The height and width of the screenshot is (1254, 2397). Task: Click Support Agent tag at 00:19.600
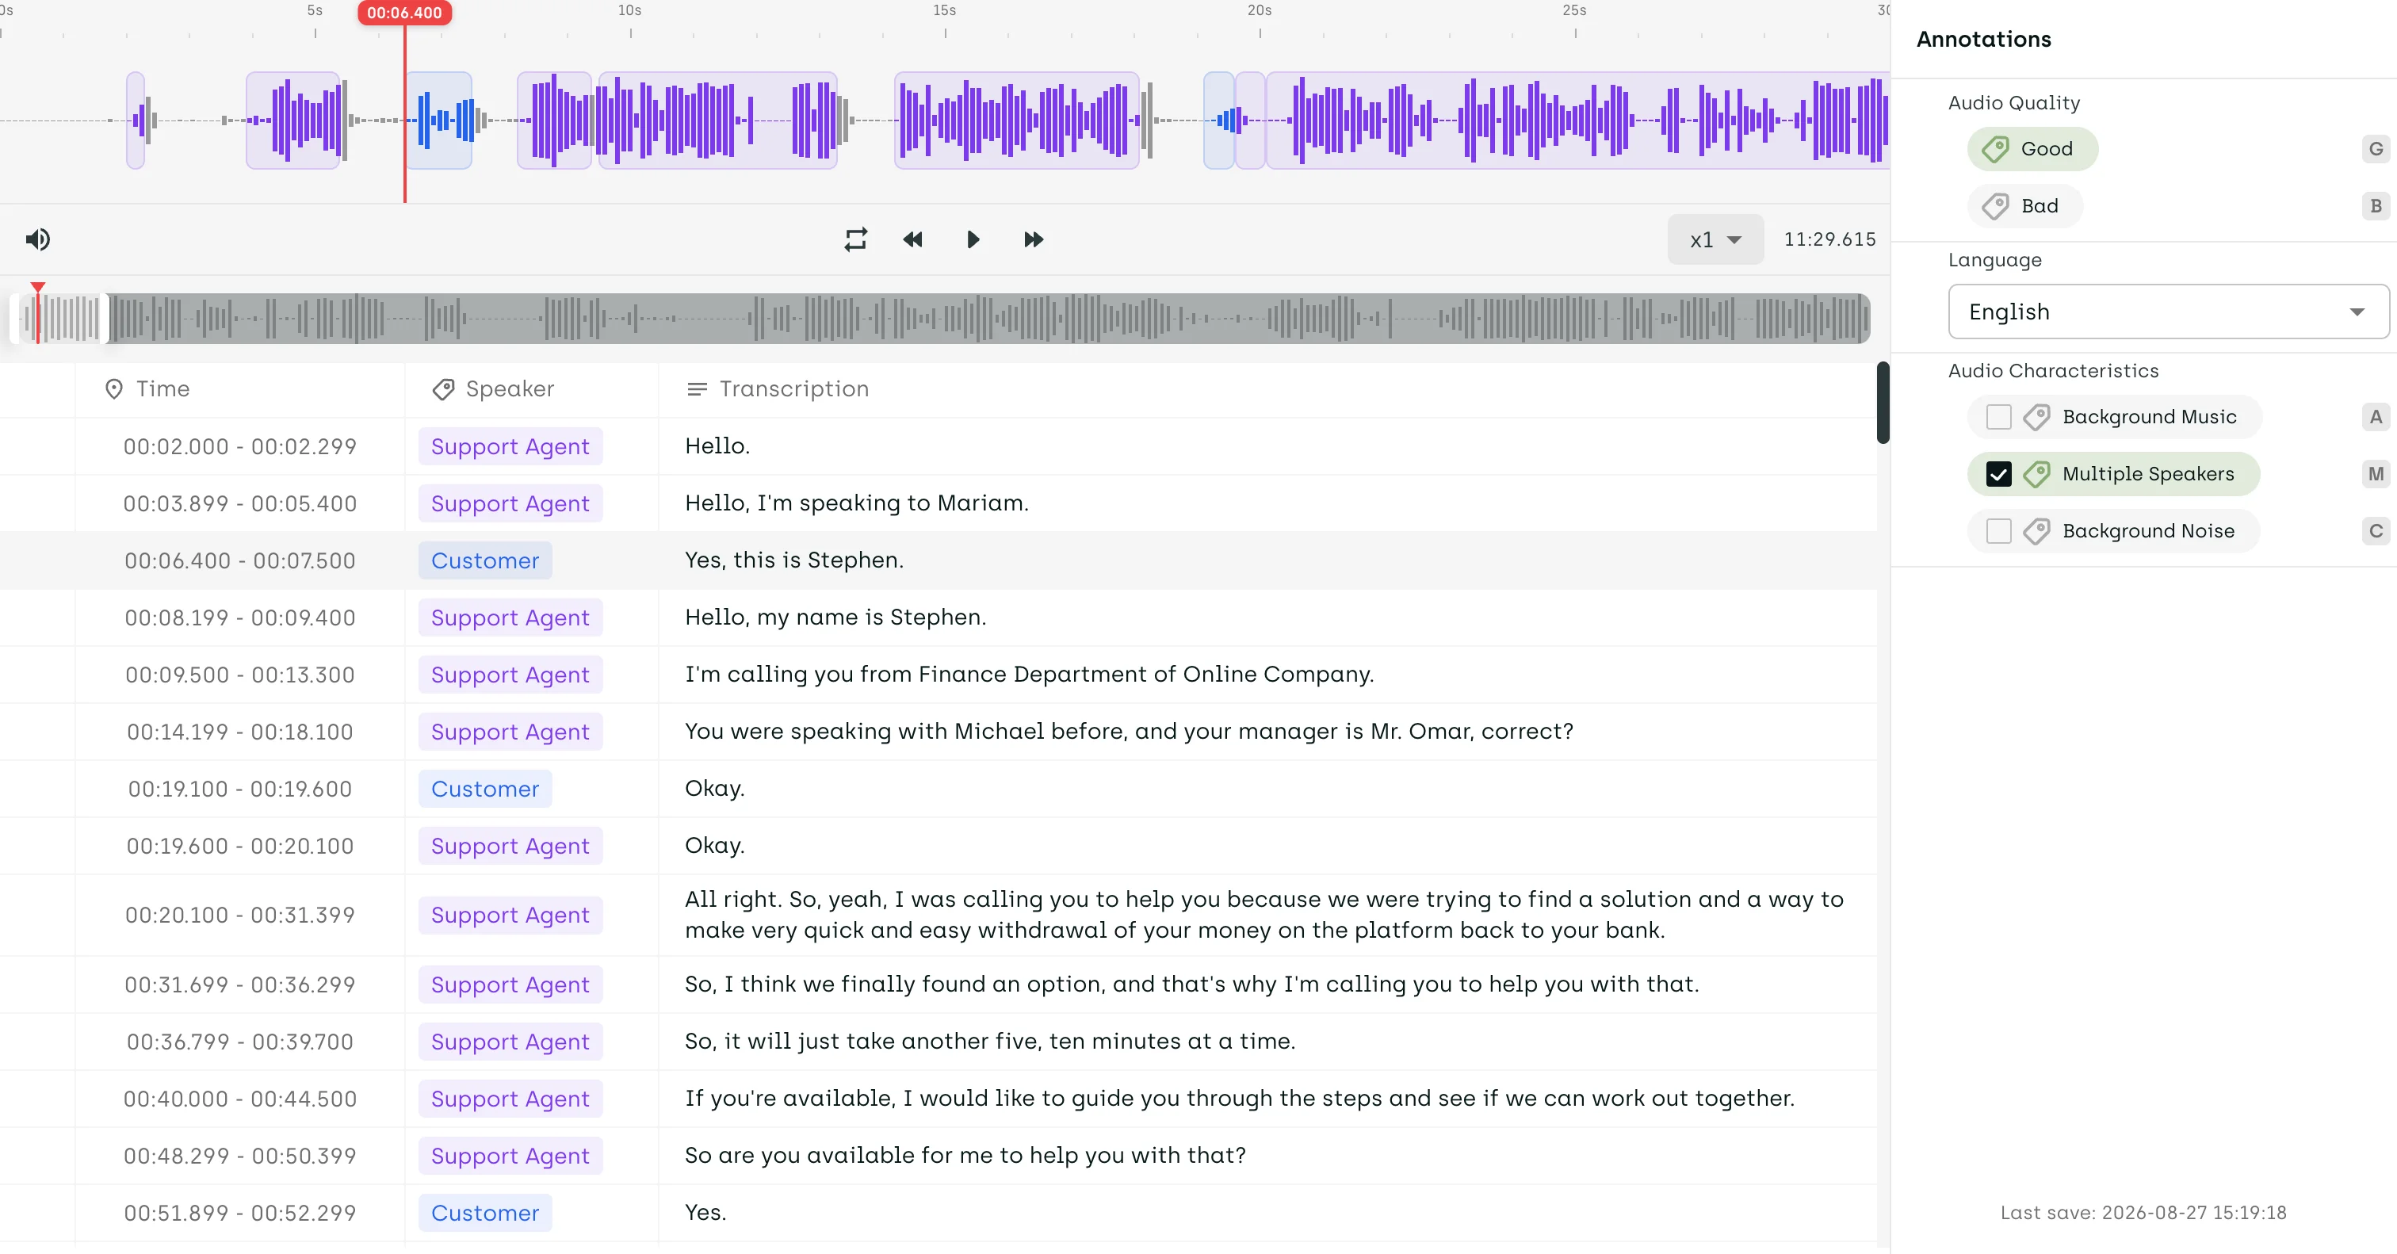pyautogui.click(x=510, y=846)
